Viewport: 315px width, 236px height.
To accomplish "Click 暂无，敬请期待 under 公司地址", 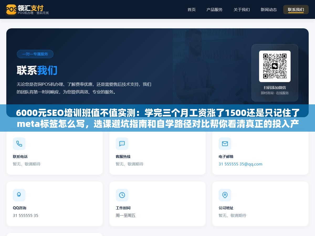I will tap(232, 216).
